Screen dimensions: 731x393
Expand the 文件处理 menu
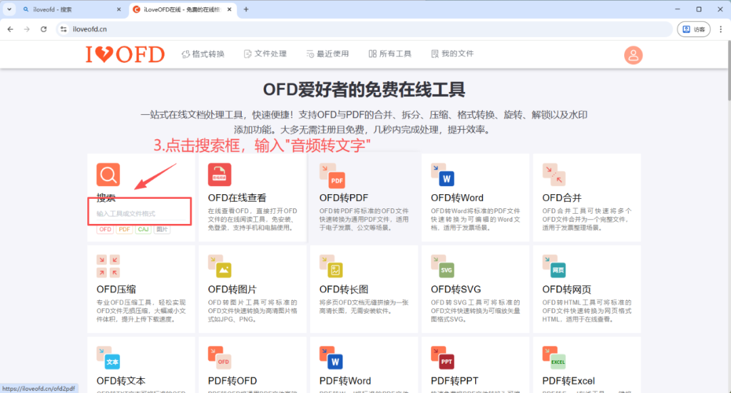pos(265,54)
